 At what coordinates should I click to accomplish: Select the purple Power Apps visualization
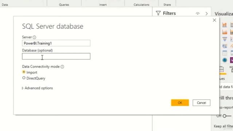coord(232,60)
